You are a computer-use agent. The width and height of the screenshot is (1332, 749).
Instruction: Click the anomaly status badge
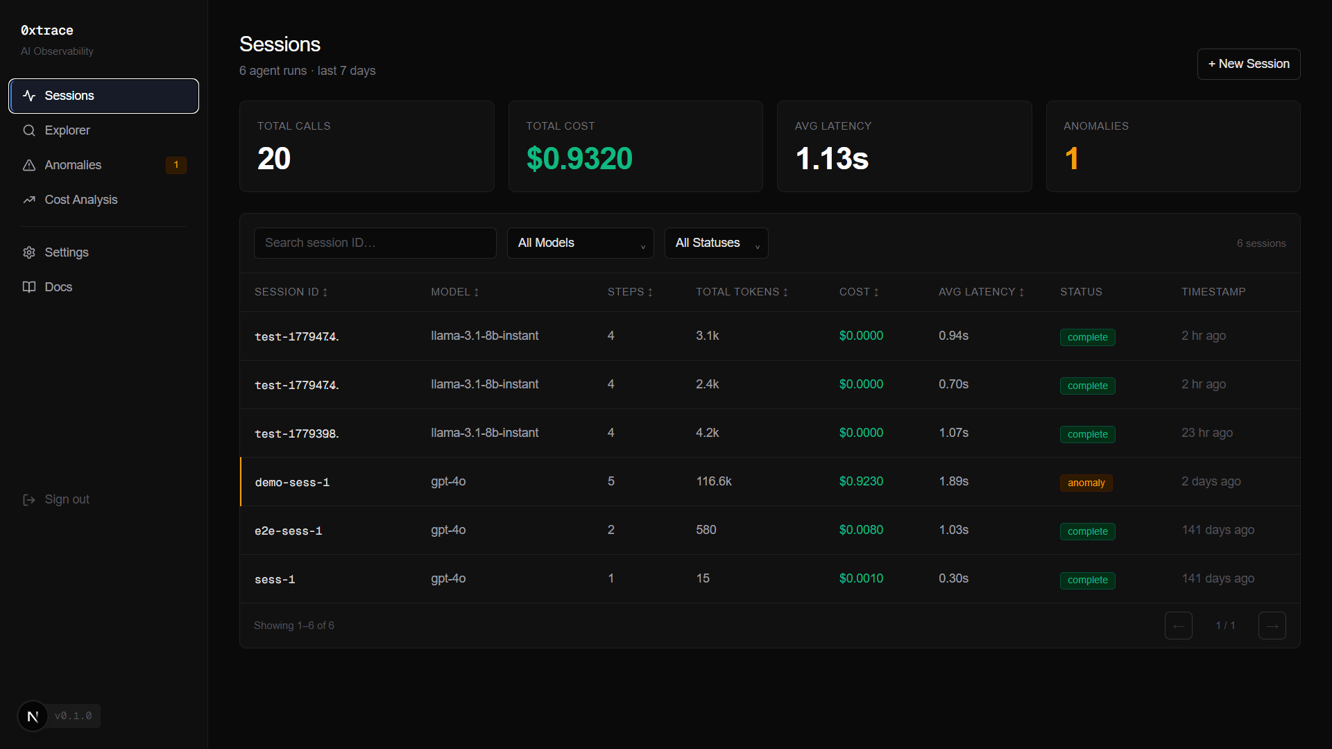click(x=1086, y=483)
